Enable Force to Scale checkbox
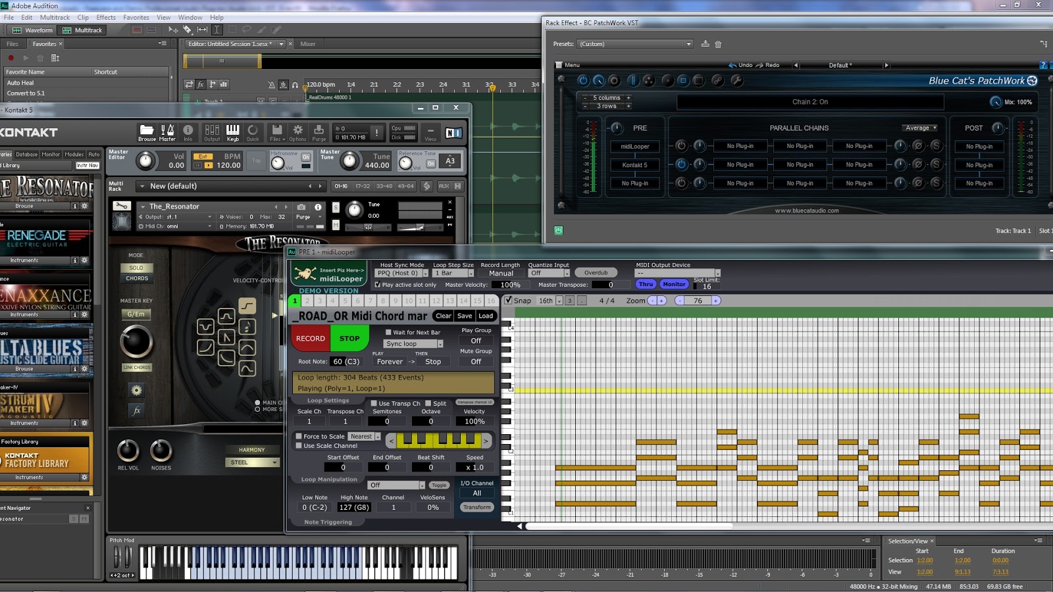This screenshot has width=1053, height=592. [299, 436]
